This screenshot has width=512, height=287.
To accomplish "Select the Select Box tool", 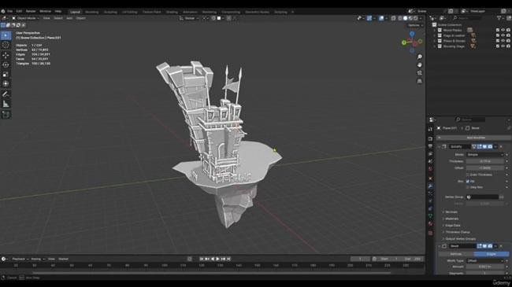I will pyautogui.click(x=6, y=35).
